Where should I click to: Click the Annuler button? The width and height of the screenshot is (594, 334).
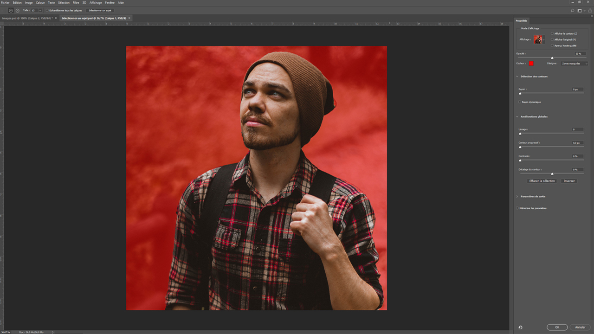580,327
